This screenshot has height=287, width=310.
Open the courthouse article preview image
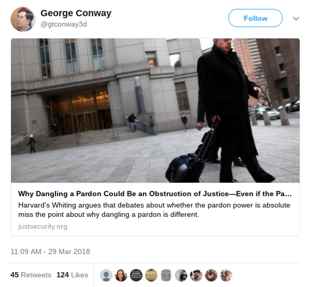click(x=155, y=110)
